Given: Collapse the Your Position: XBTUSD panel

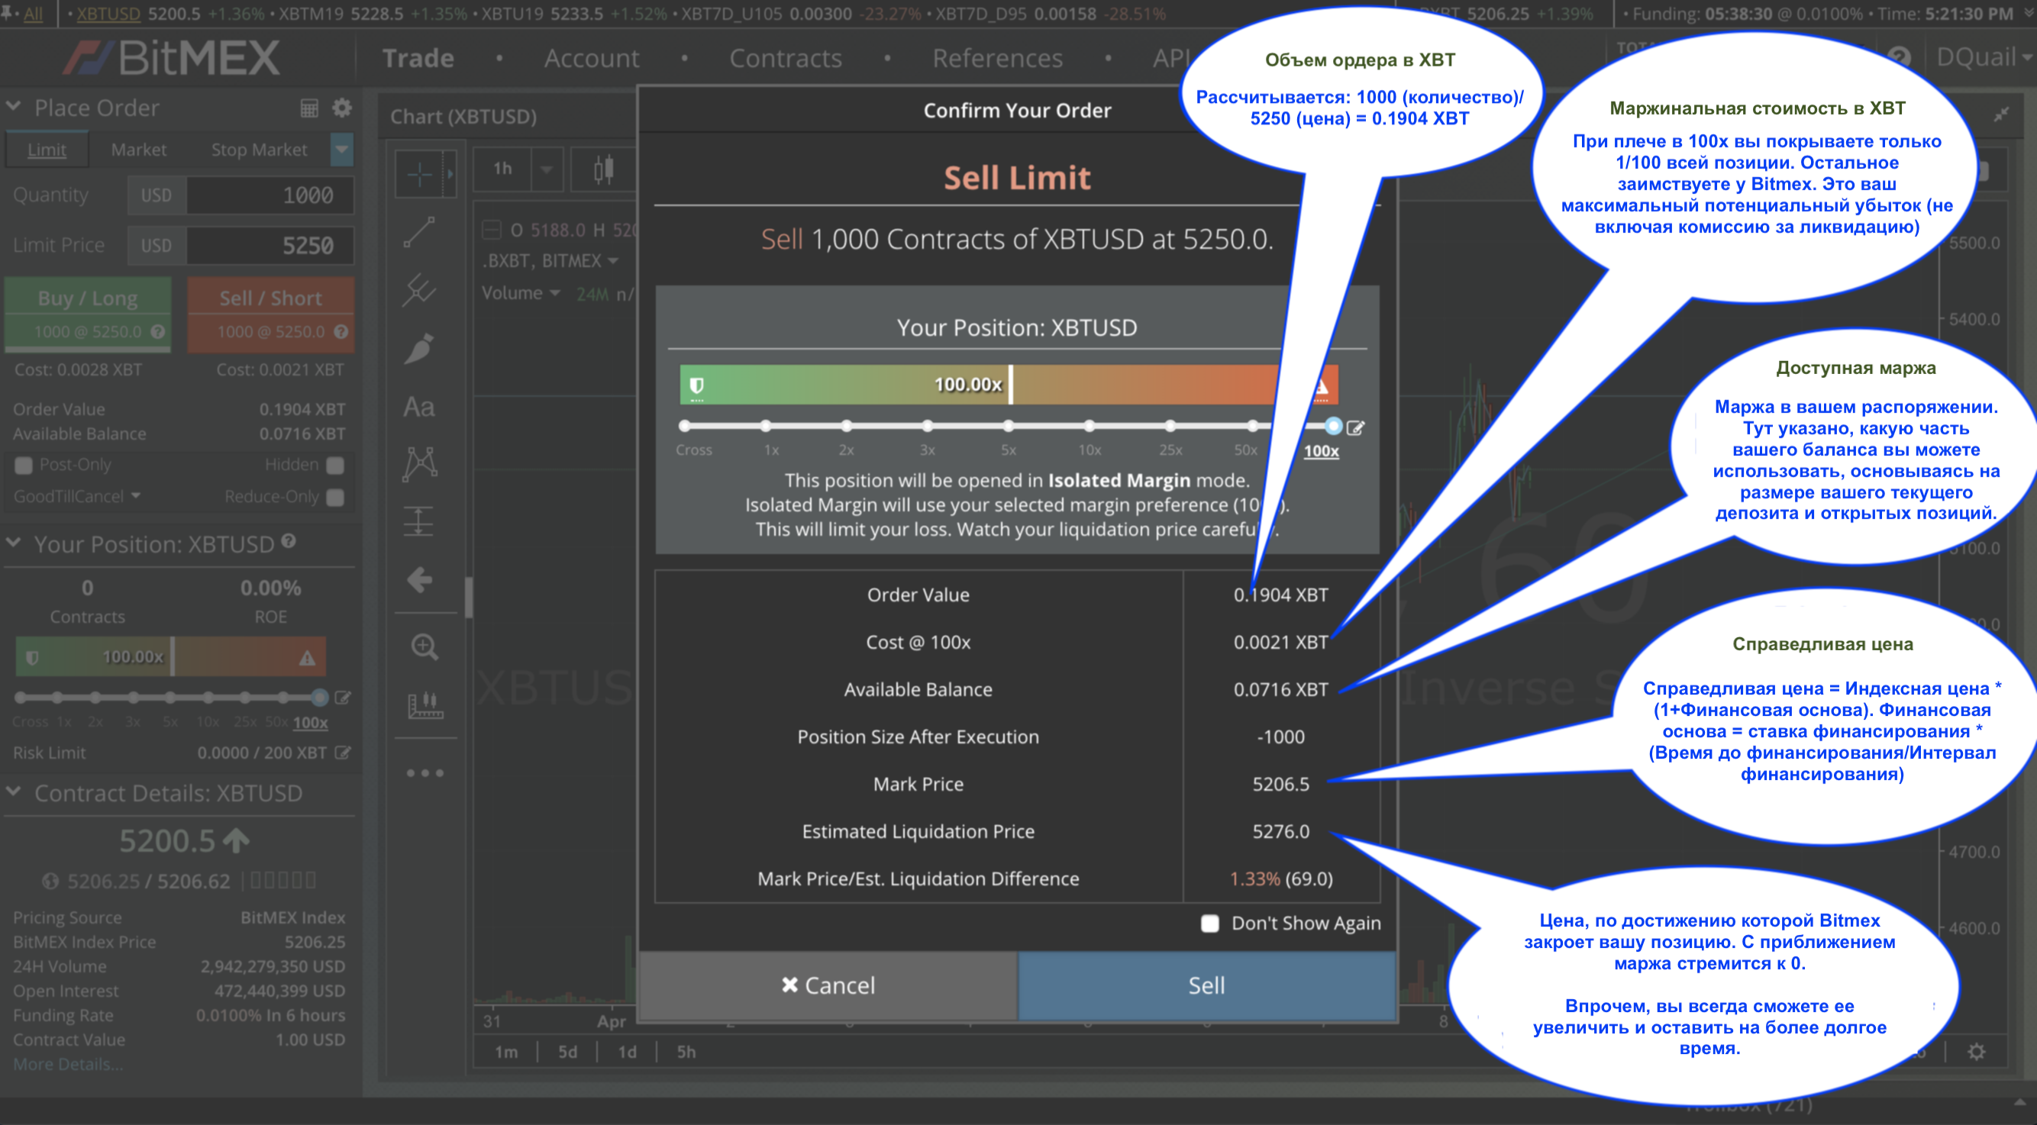Looking at the screenshot, I should [x=14, y=543].
